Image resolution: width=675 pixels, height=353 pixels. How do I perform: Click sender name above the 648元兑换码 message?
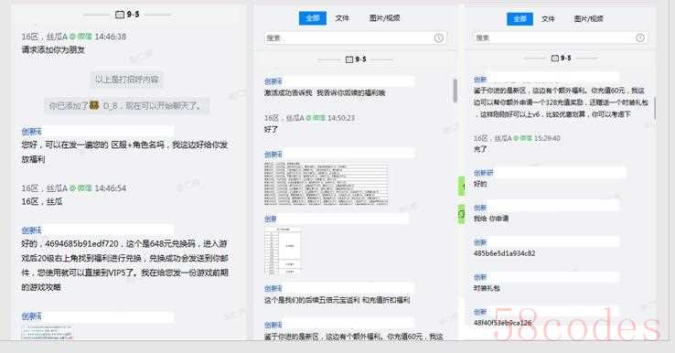coord(31,230)
